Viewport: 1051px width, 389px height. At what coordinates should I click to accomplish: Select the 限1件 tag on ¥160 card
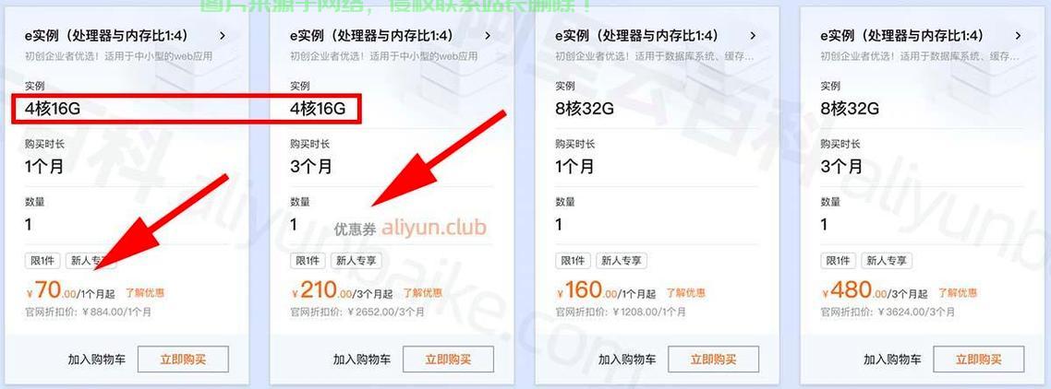click(x=574, y=261)
